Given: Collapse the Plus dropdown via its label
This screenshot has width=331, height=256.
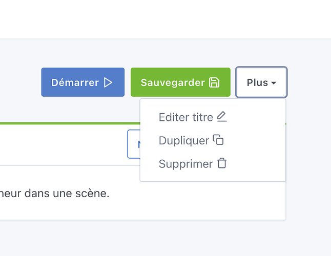Looking at the screenshot, I should [257, 82].
